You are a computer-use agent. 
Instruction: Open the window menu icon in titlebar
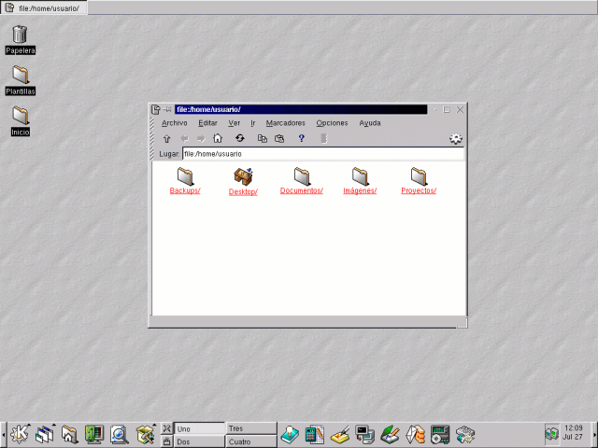tap(156, 109)
